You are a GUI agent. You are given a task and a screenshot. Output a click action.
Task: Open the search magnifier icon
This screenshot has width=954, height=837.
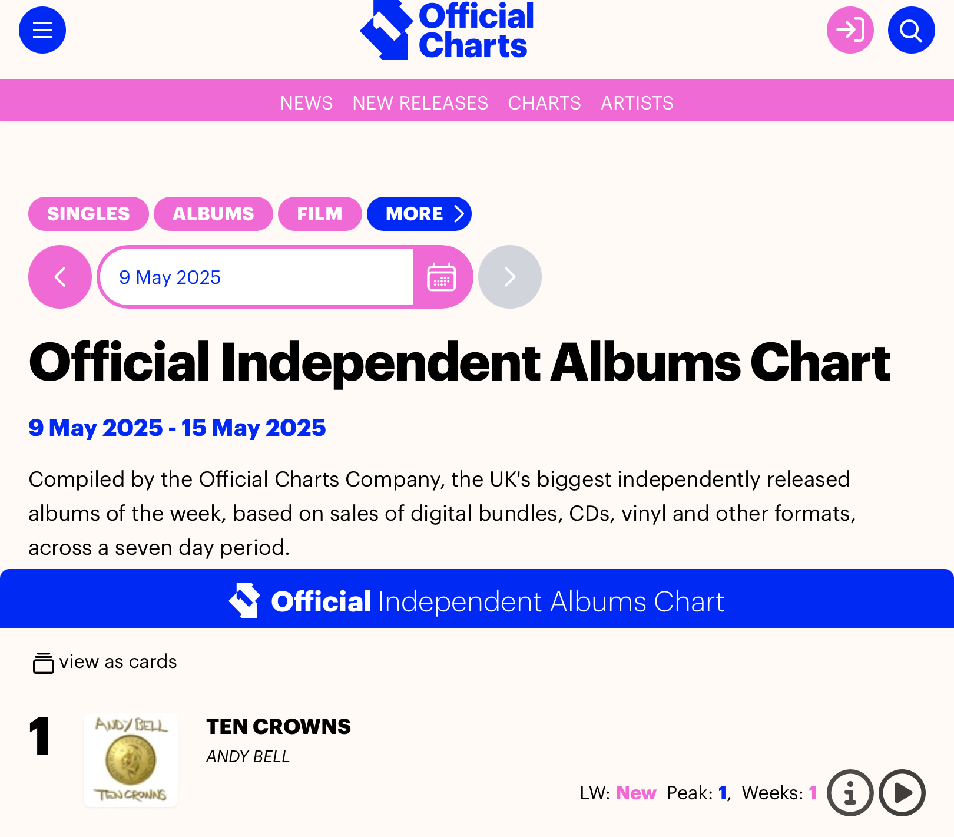pos(912,30)
